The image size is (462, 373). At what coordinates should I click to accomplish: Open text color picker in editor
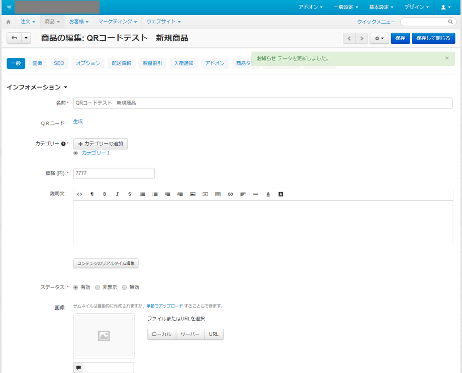pyautogui.click(x=268, y=194)
